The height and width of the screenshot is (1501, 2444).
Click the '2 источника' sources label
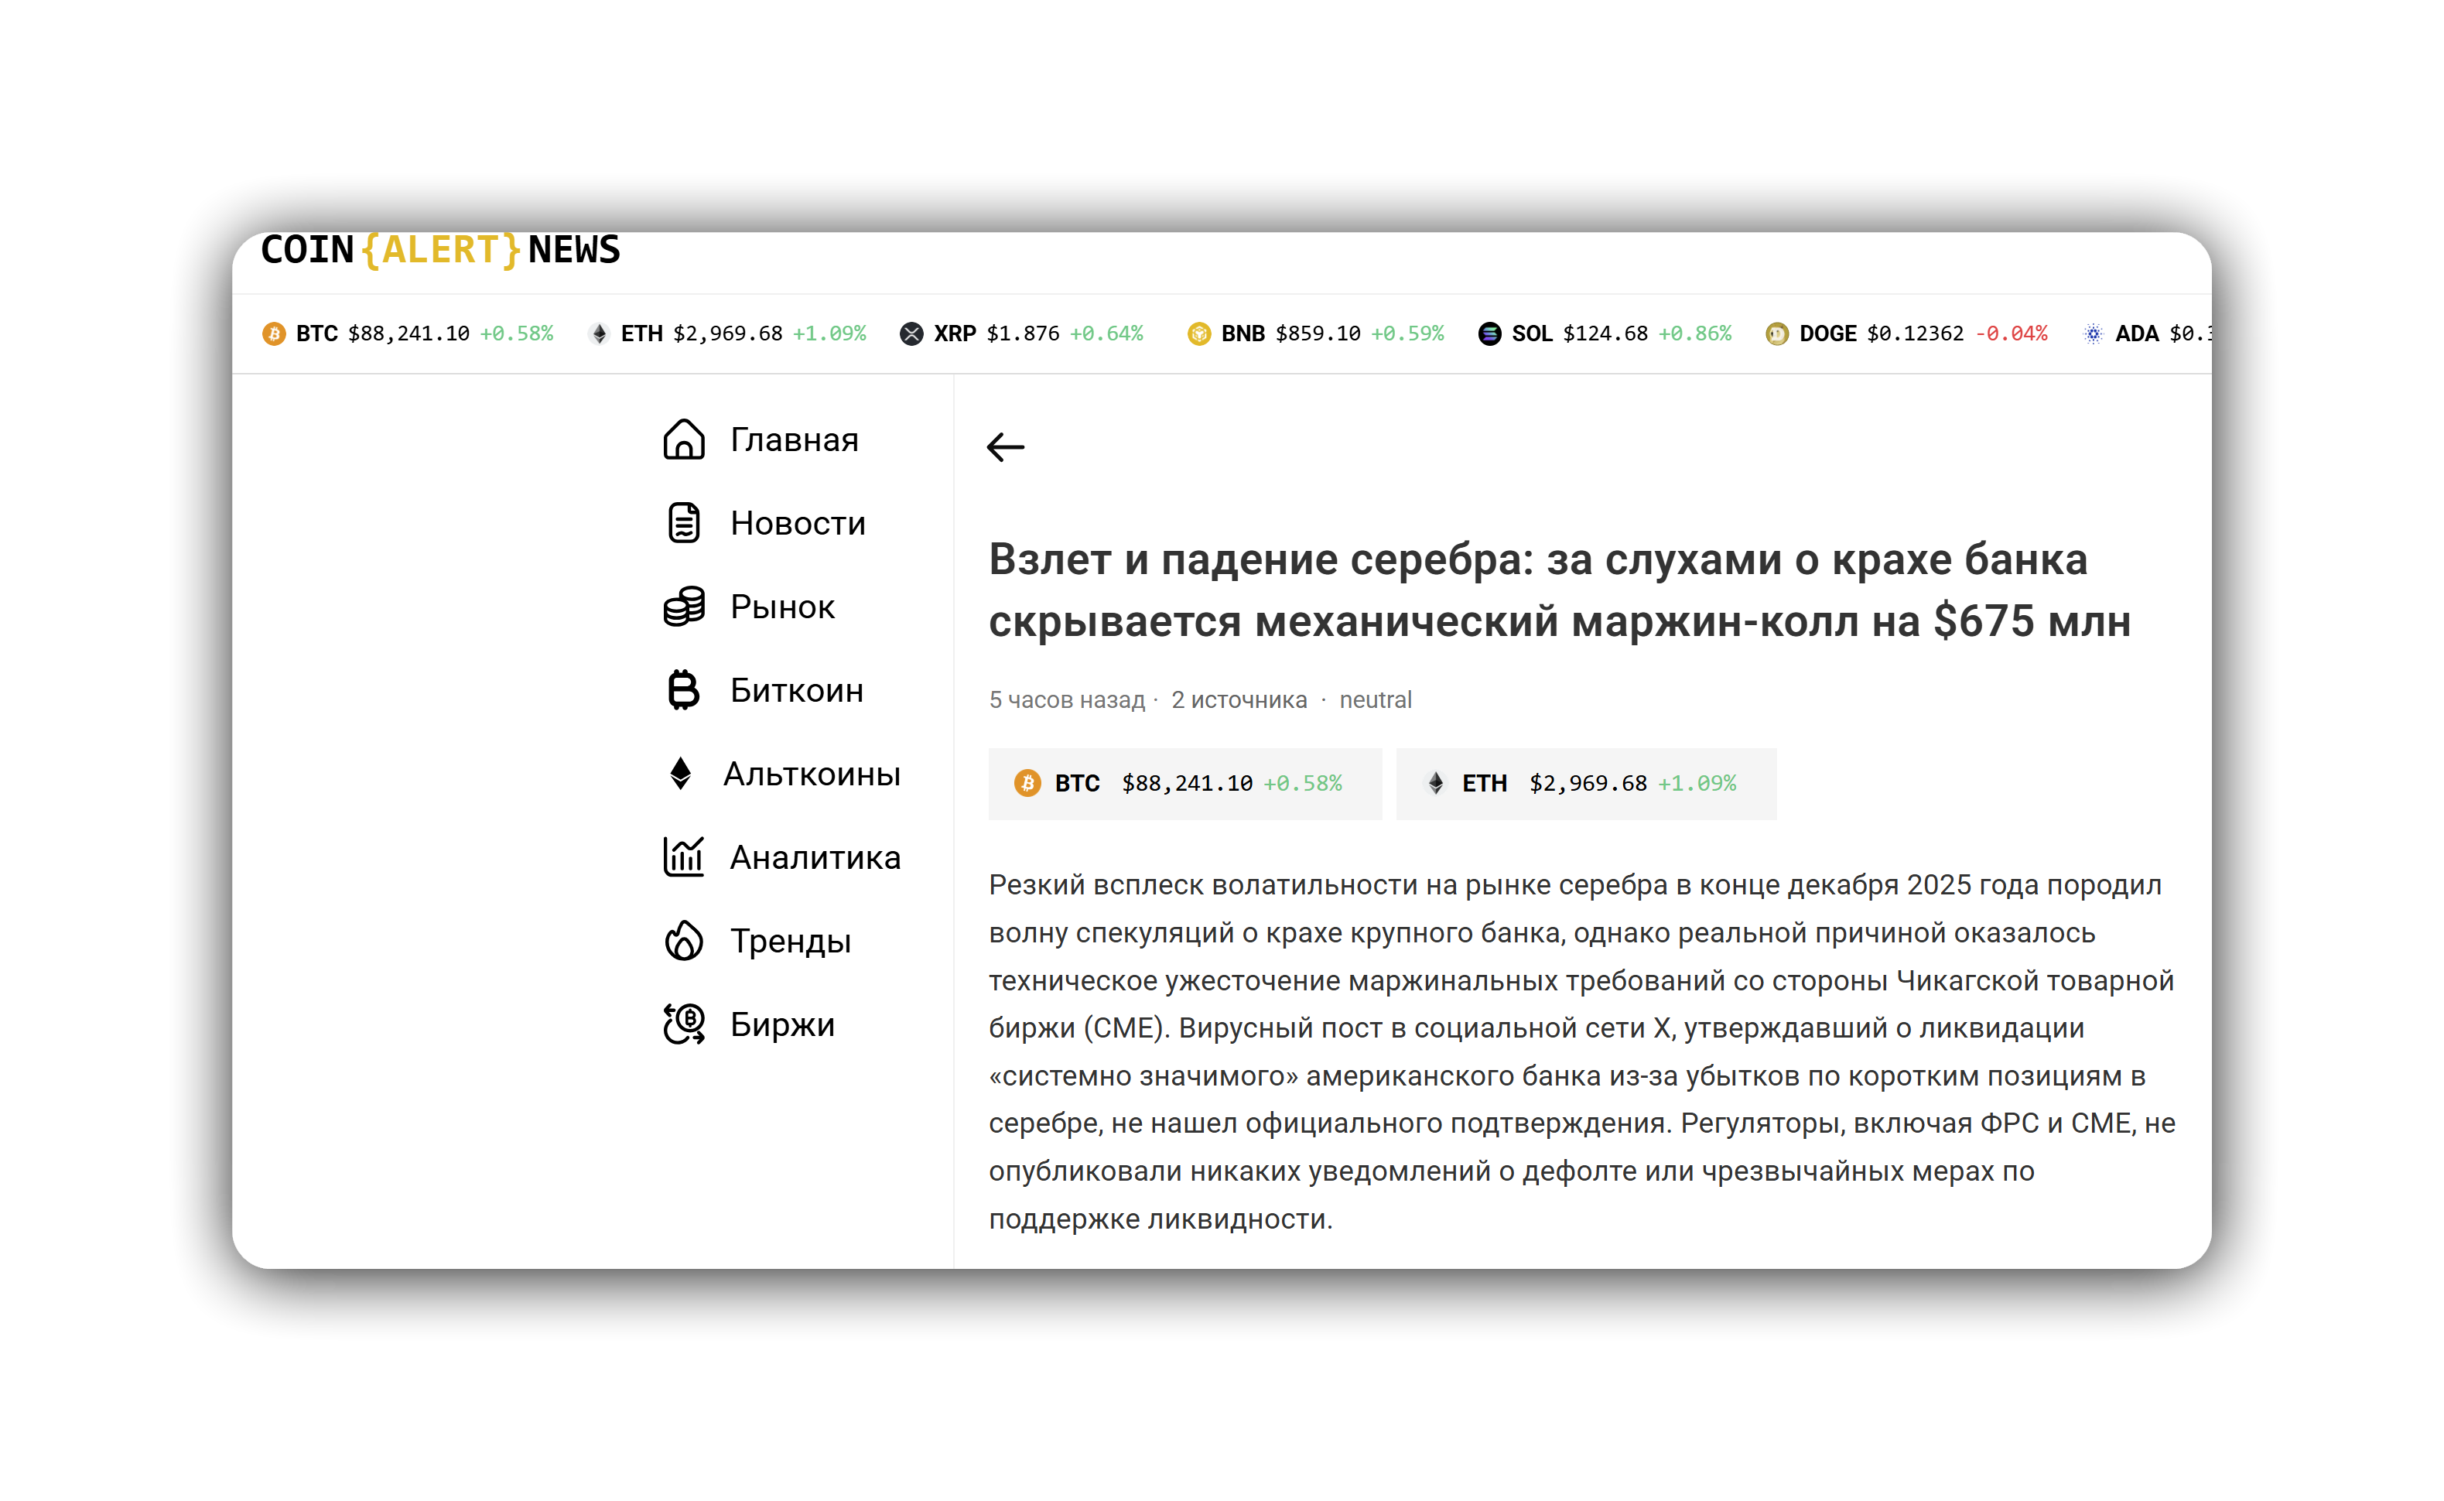tap(1238, 700)
